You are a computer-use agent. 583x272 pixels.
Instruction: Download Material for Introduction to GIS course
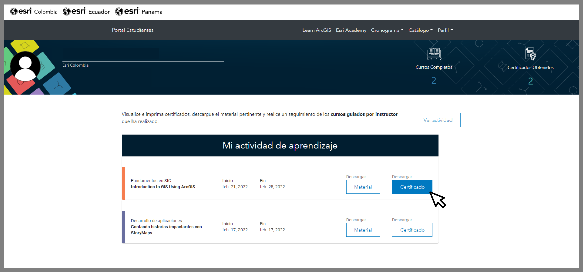363,187
